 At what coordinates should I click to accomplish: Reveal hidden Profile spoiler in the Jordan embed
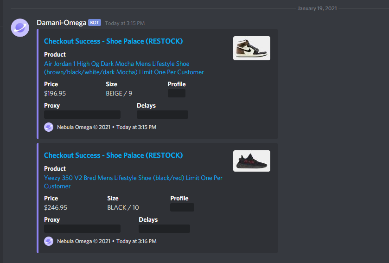tap(177, 93)
